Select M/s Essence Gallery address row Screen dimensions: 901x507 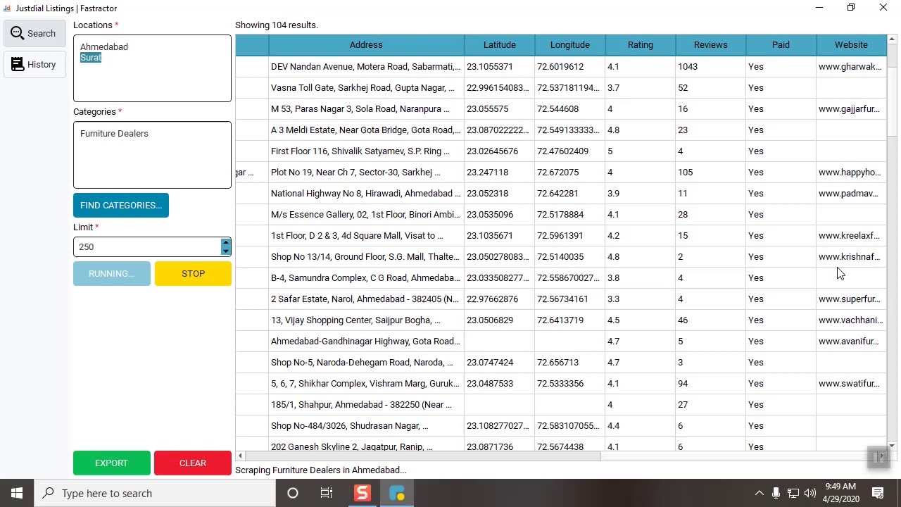point(366,214)
